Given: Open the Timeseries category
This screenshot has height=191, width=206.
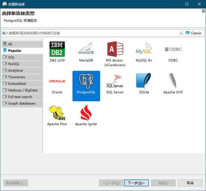Looking at the screenshot, I should pos(22,77).
